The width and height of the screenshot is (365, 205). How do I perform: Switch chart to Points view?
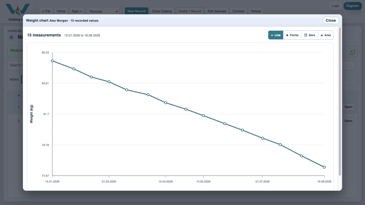pos(292,35)
